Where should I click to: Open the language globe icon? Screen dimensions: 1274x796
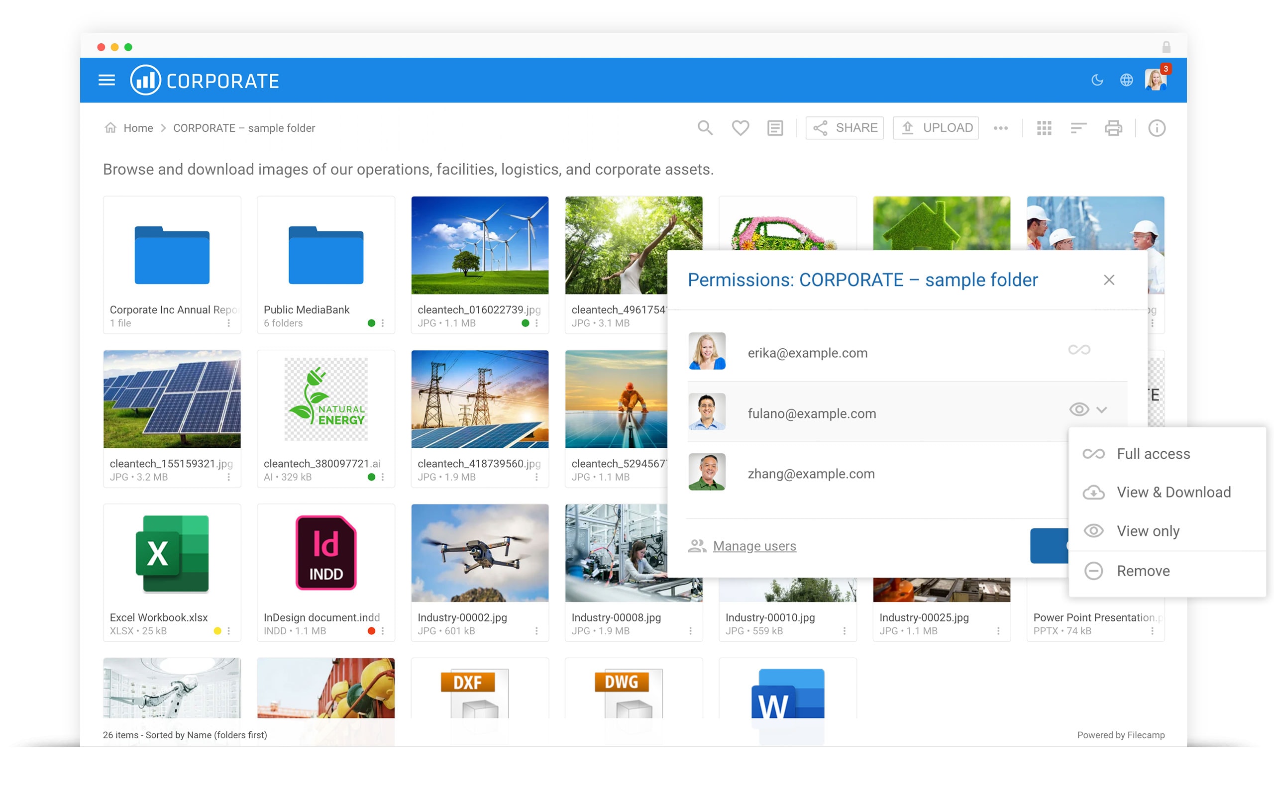[x=1126, y=80]
